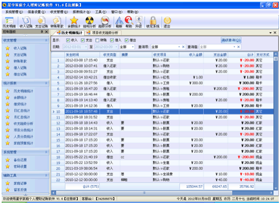Launch 趋势分析 toolbar icon

(105, 22)
